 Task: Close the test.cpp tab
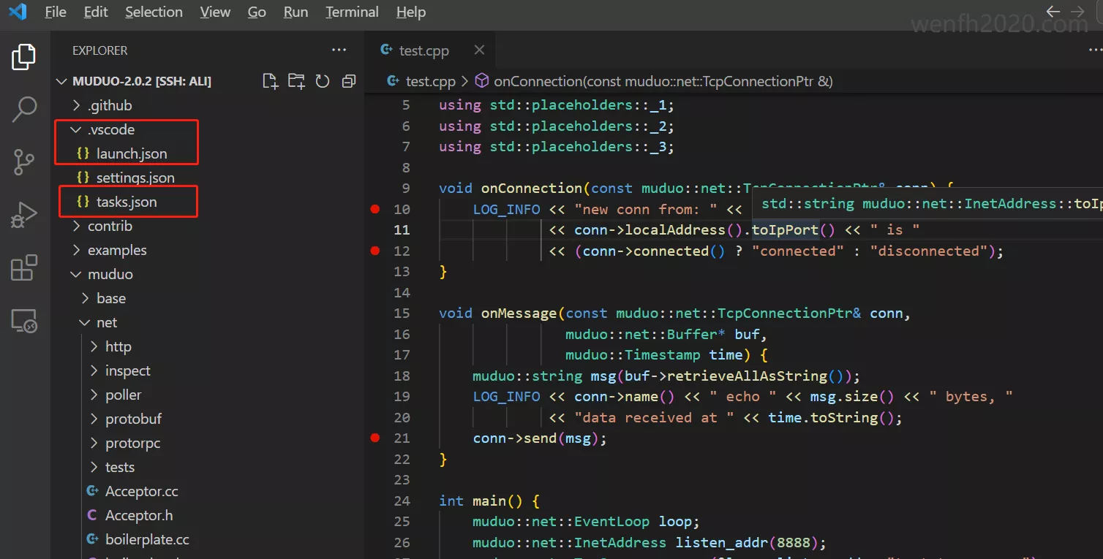(x=479, y=50)
